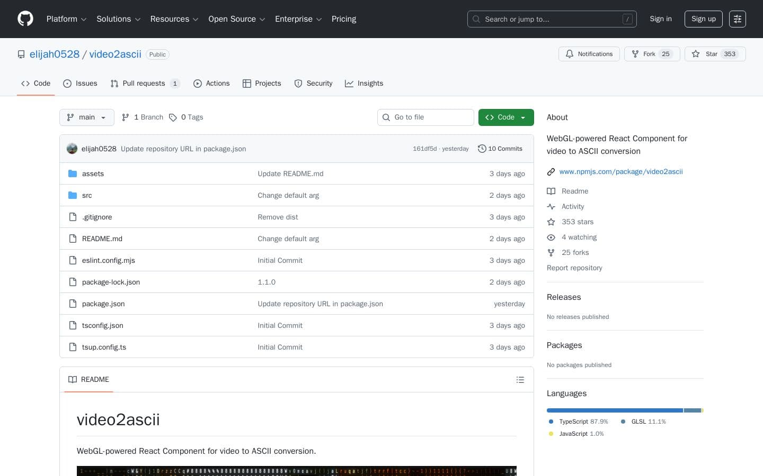The height and width of the screenshot is (476, 763).
Task: Expand the green Code dropdown button
Action: (505, 117)
